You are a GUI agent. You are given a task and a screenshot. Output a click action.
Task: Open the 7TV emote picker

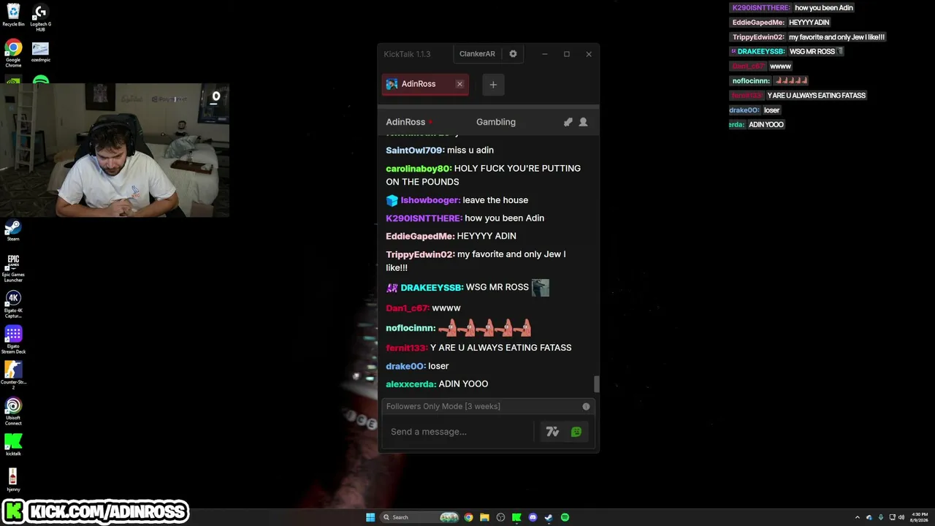pos(552,432)
